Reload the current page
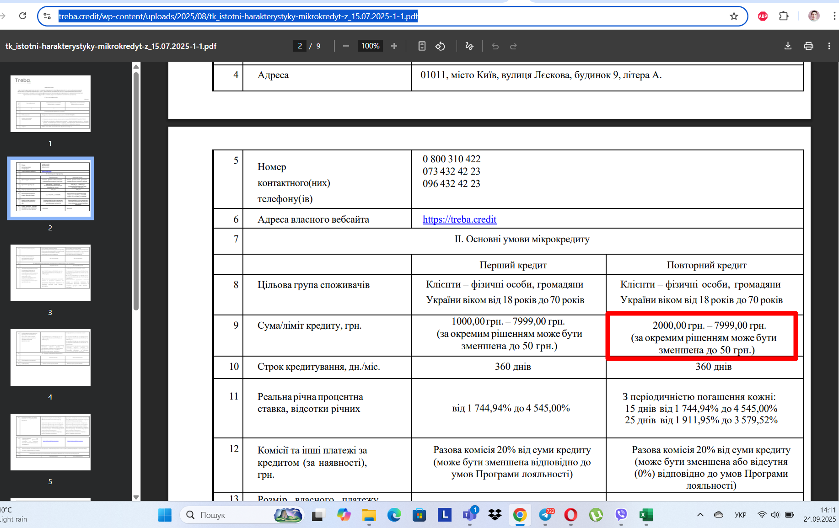The width and height of the screenshot is (839, 528). [22, 16]
